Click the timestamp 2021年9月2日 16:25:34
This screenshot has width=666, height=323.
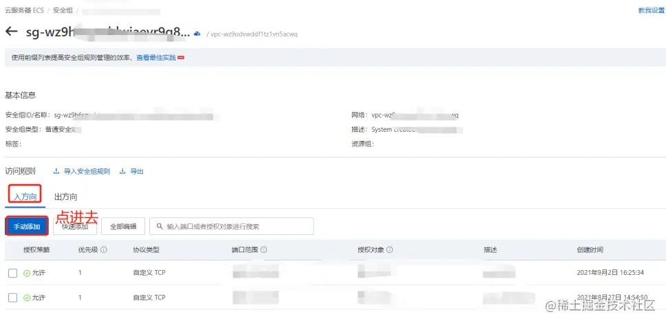pos(610,273)
